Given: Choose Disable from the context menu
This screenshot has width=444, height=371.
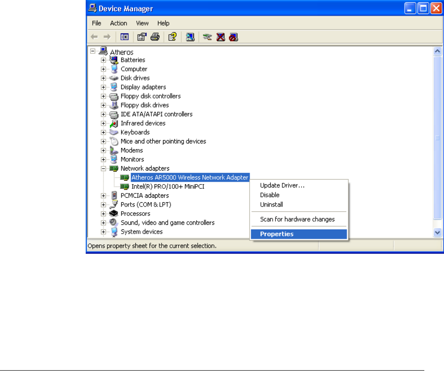Looking at the screenshot, I should tap(299, 195).
